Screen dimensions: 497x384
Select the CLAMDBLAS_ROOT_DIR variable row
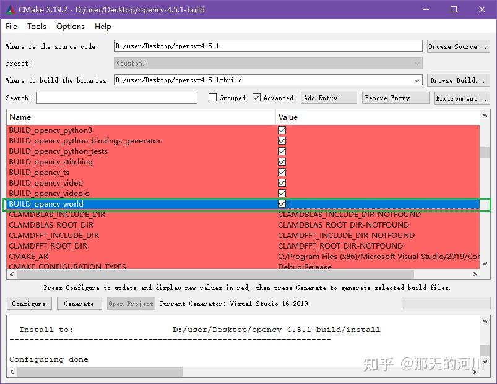tap(124, 224)
